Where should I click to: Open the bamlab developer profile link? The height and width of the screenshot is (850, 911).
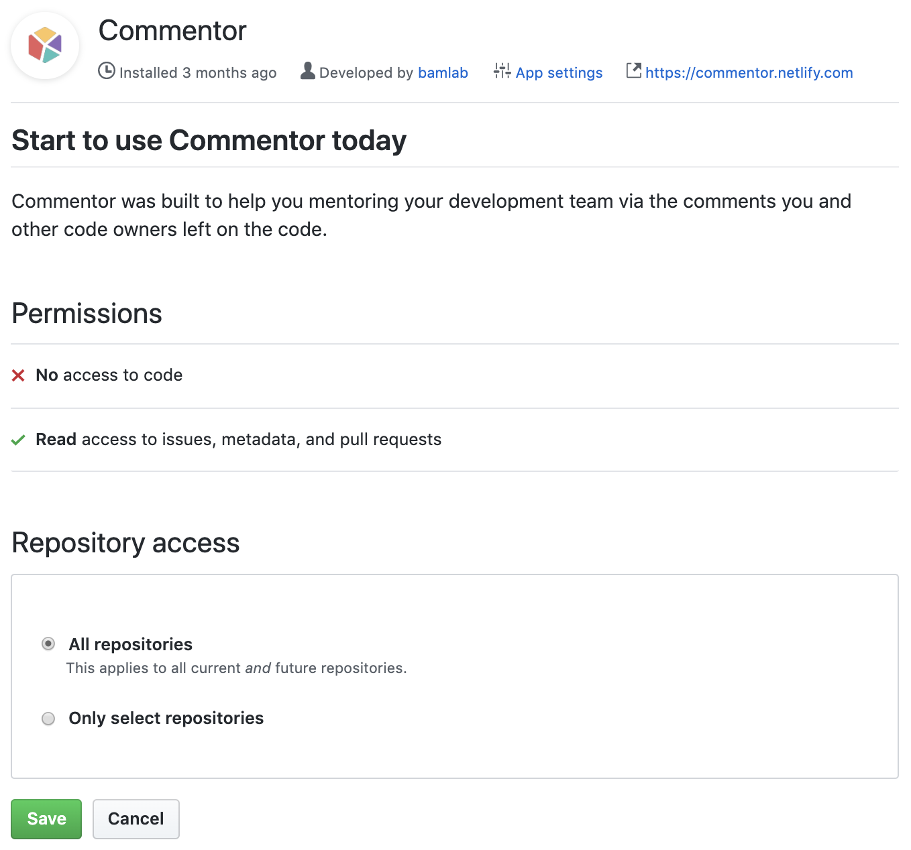click(443, 72)
